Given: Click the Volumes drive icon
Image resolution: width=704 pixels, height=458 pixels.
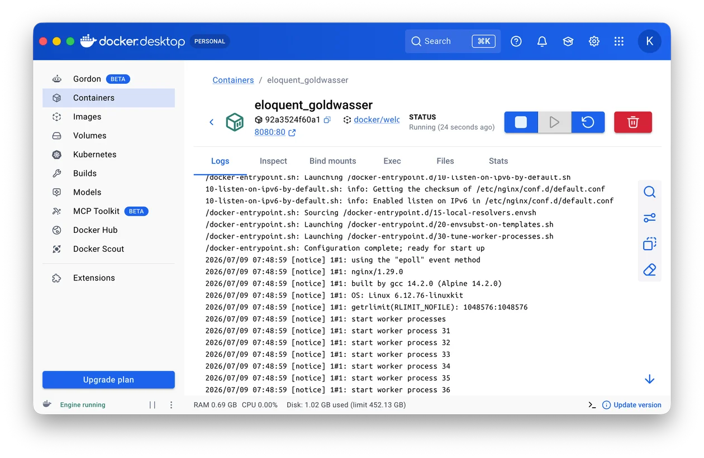Looking at the screenshot, I should click(x=56, y=136).
